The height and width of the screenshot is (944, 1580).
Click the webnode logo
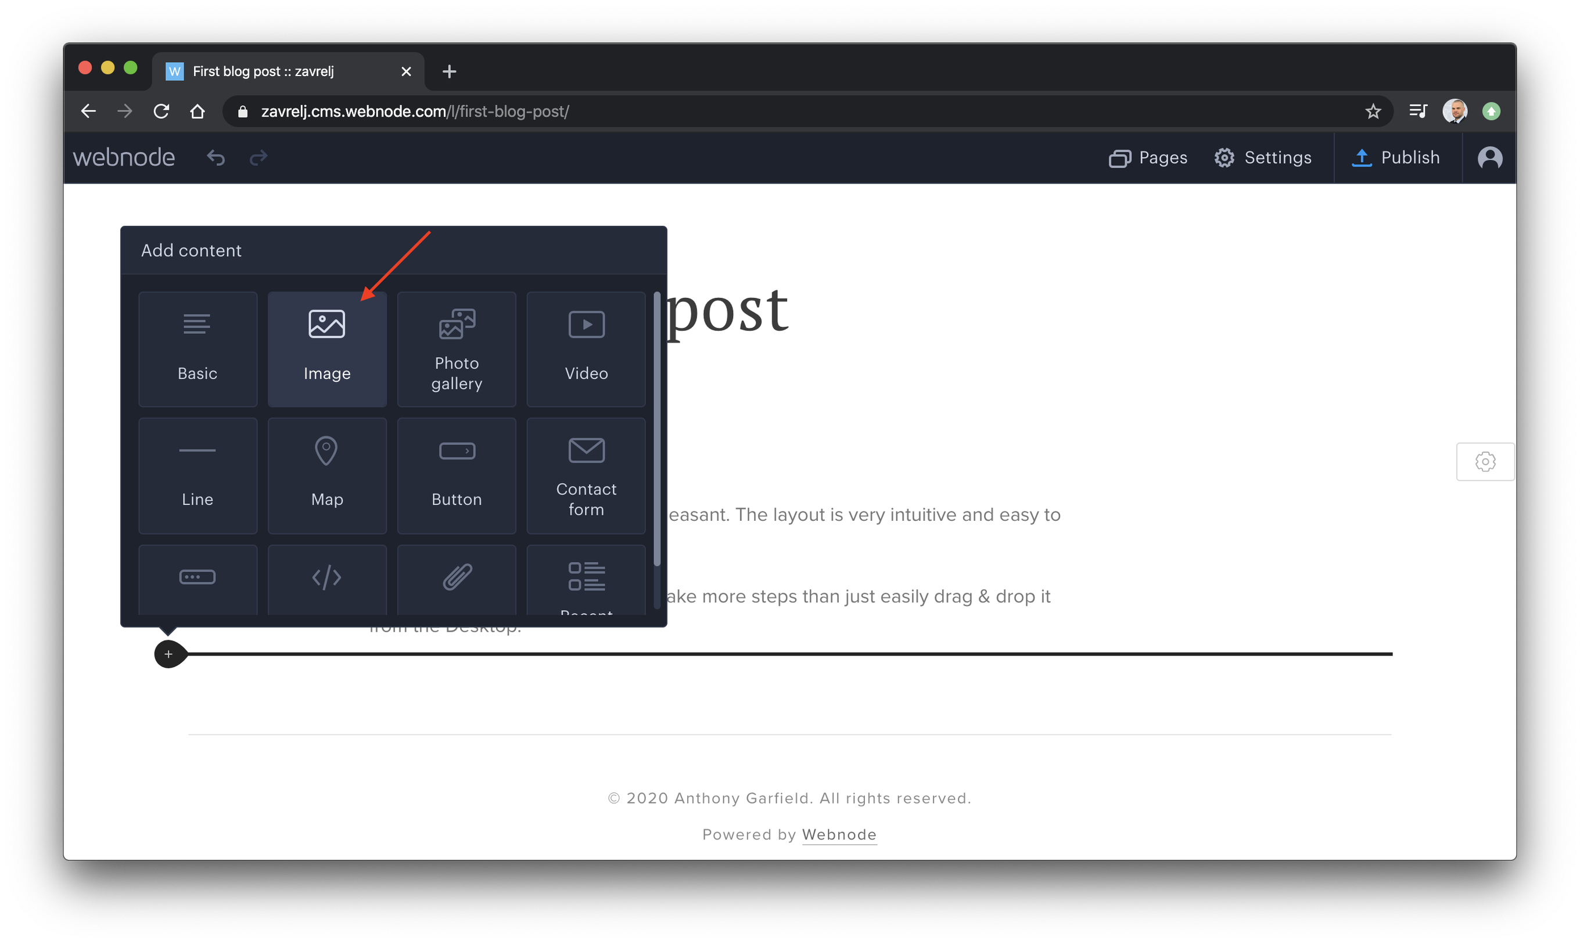click(x=124, y=157)
